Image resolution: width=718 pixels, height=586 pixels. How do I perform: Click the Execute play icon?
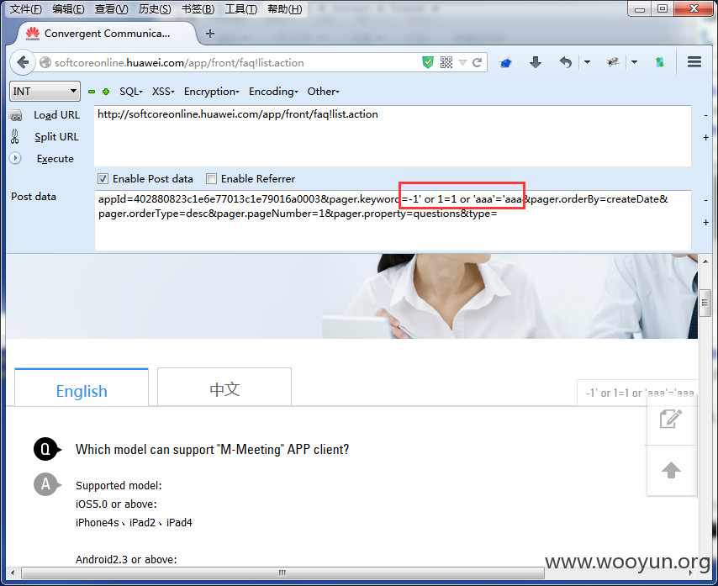click(15, 158)
